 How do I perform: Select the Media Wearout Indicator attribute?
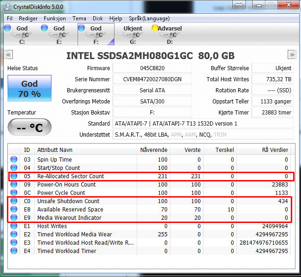[x=69, y=218]
